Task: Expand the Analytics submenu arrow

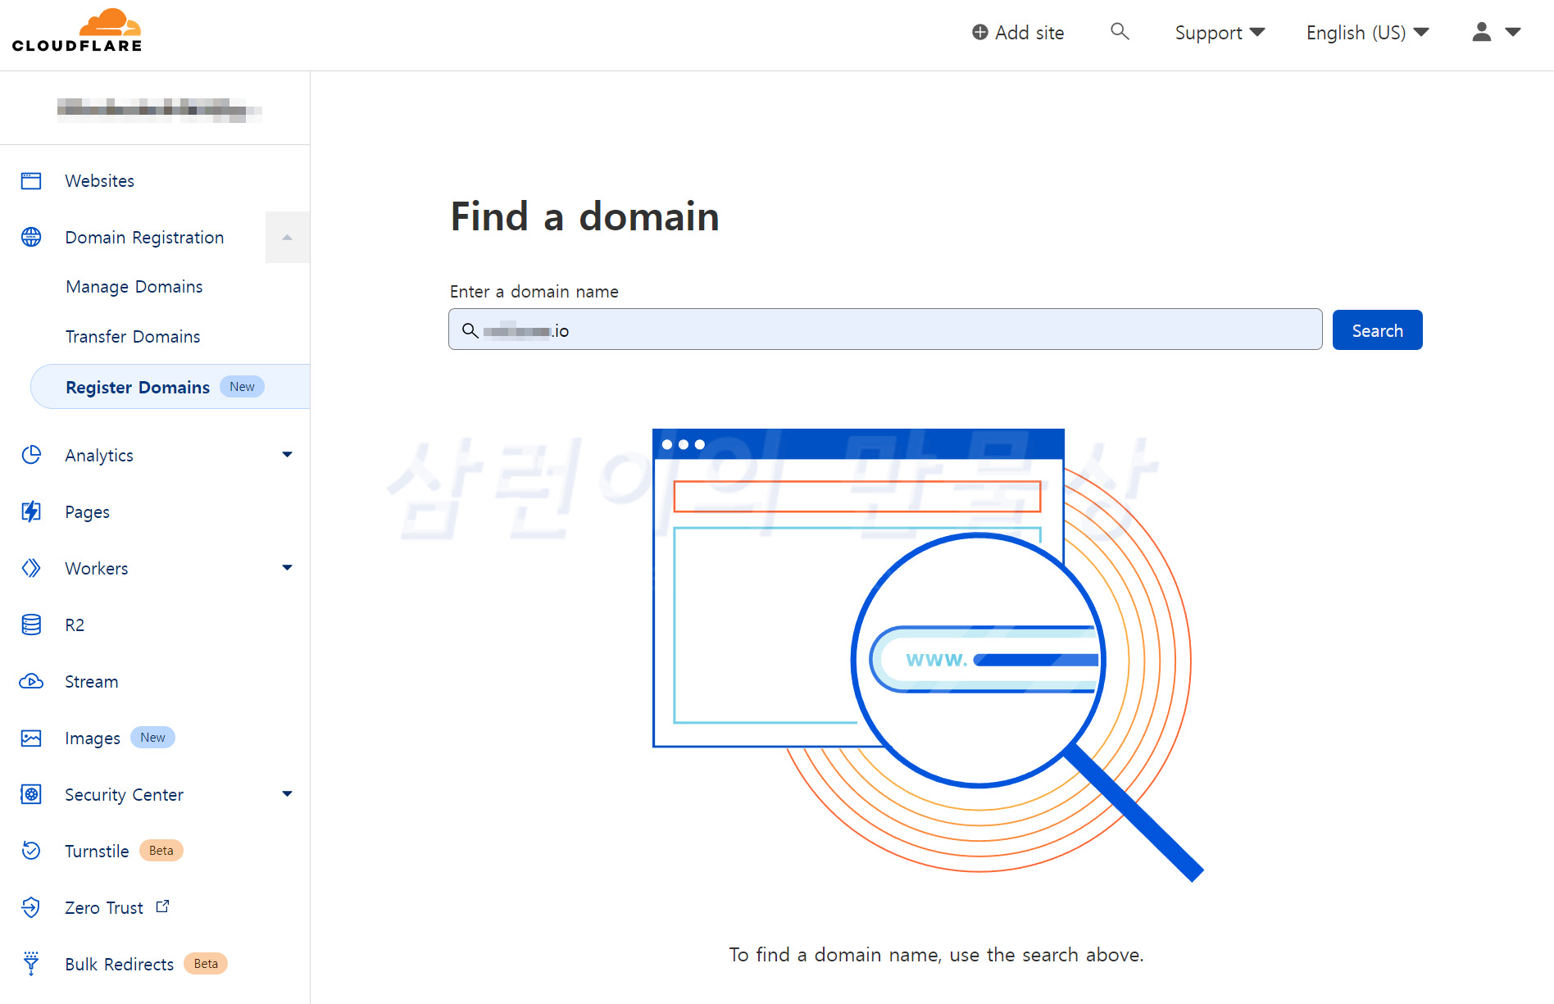Action: (x=287, y=455)
